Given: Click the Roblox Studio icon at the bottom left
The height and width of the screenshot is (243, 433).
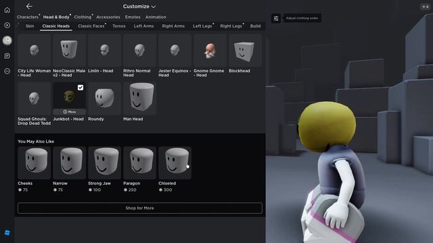Looking at the screenshot, I should 7,233.
